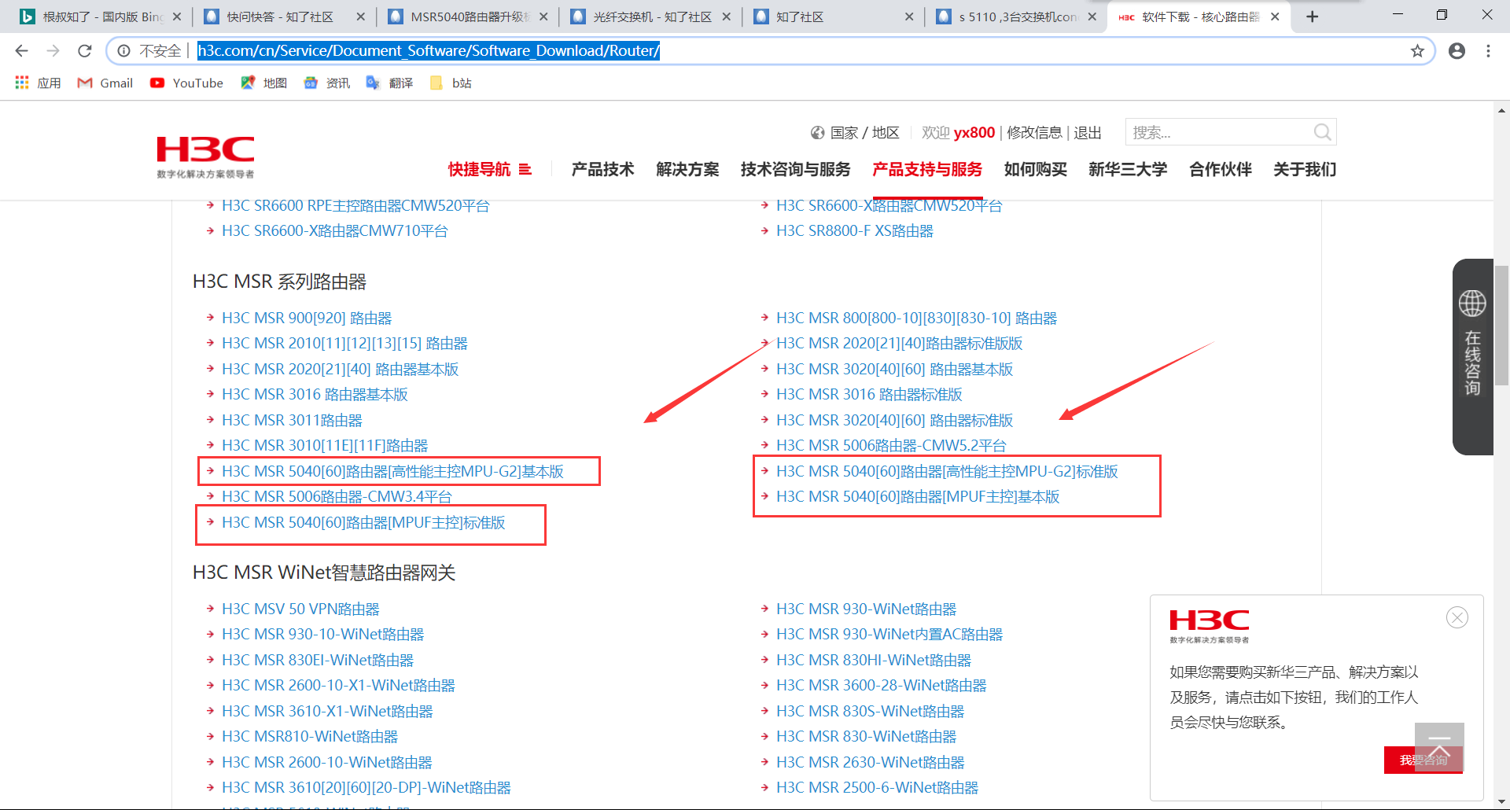Open H3C MSR 930-WiNet内置AC路由器 link

point(889,635)
